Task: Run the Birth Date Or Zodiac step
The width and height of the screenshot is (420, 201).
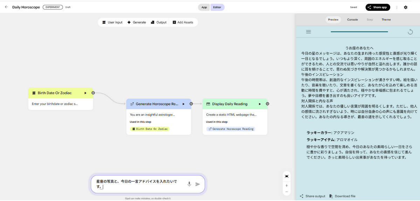Action: (x=85, y=93)
